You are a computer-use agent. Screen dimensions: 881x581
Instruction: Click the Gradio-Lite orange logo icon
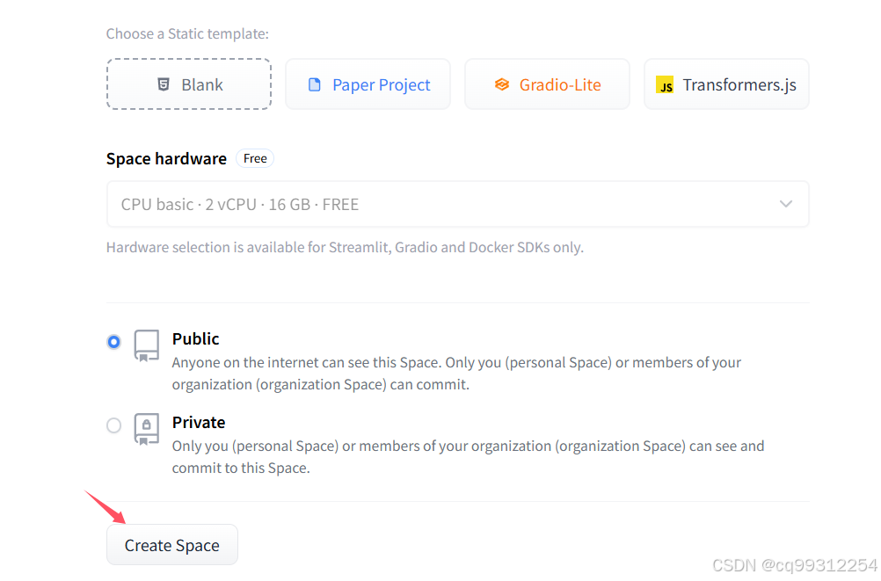coord(502,85)
